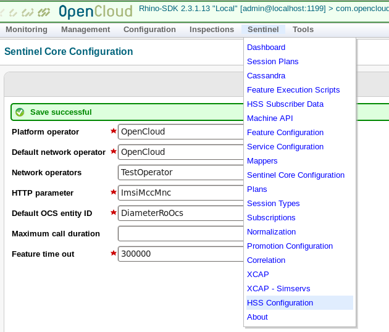Click the Platform operator field
389x332 pixels.
[x=181, y=131]
